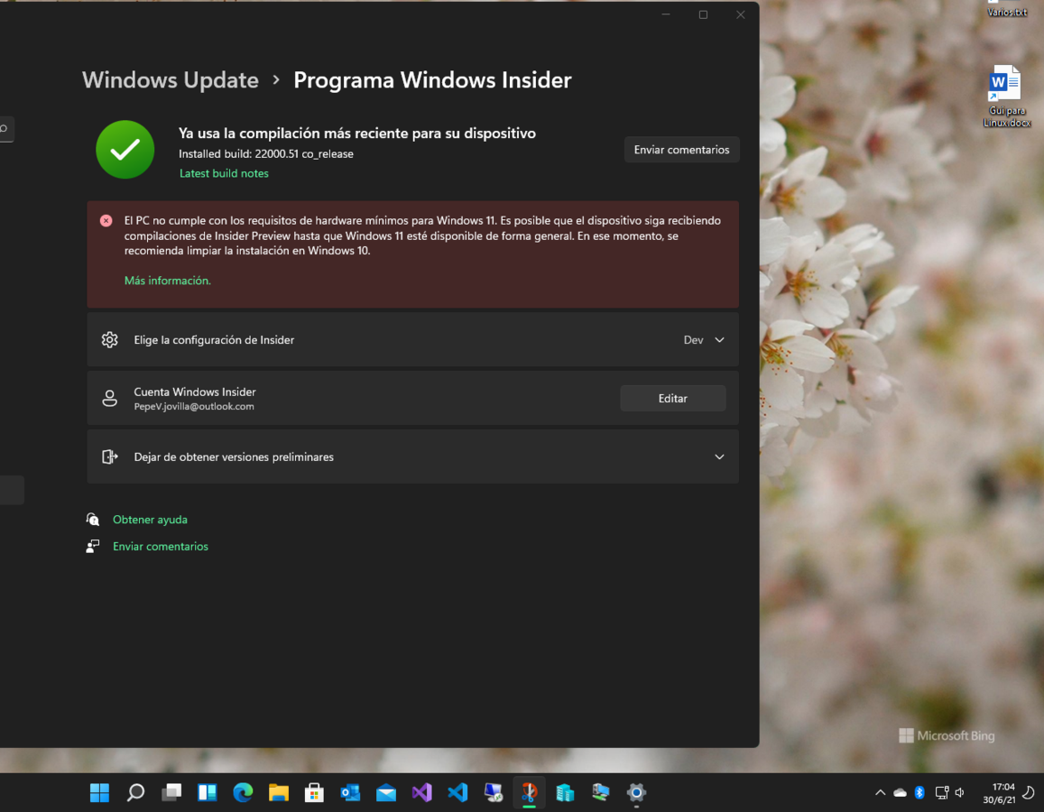The height and width of the screenshot is (812, 1044).
Task: Click the Bluetooth tray icon
Action: coord(919,792)
